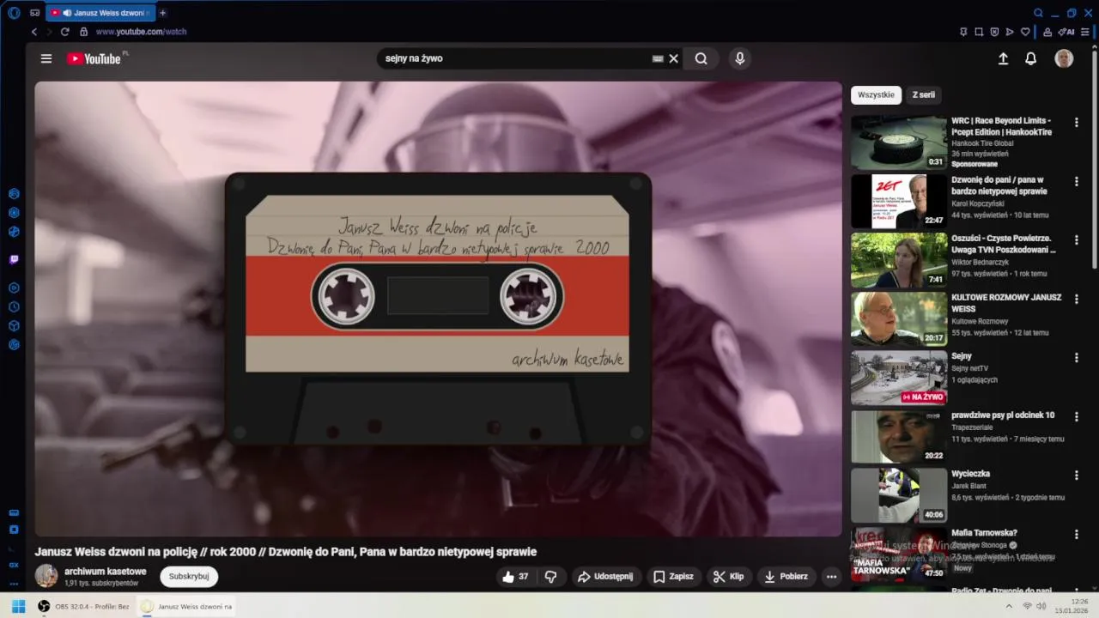This screenshot has height=618, width=1099.
Task: Open options for Dzwonię do pani video
Action: [1077, 181]
